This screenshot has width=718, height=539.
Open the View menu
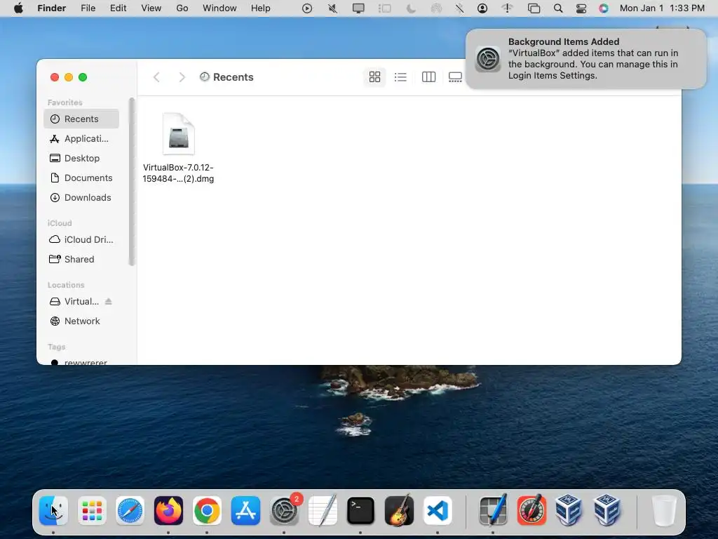point(151,8)
